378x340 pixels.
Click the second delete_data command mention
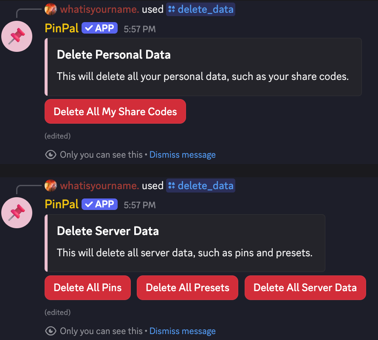coord(200,185)
